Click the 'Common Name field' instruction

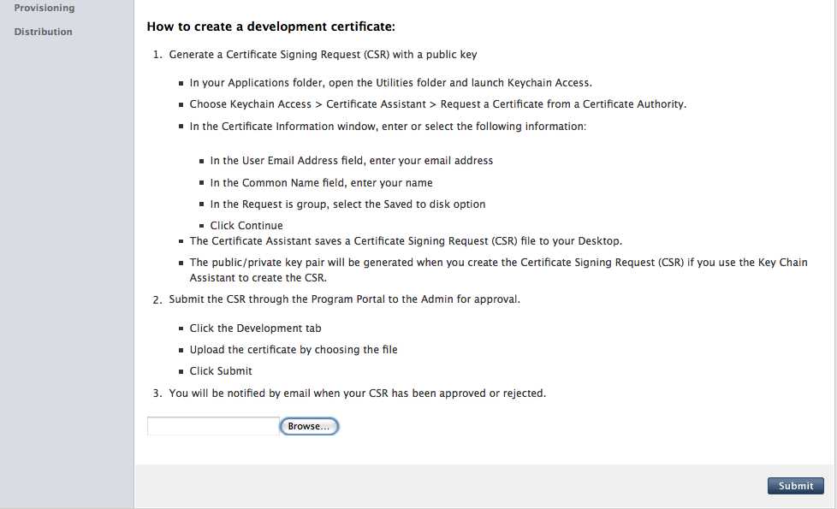point(321,182)
